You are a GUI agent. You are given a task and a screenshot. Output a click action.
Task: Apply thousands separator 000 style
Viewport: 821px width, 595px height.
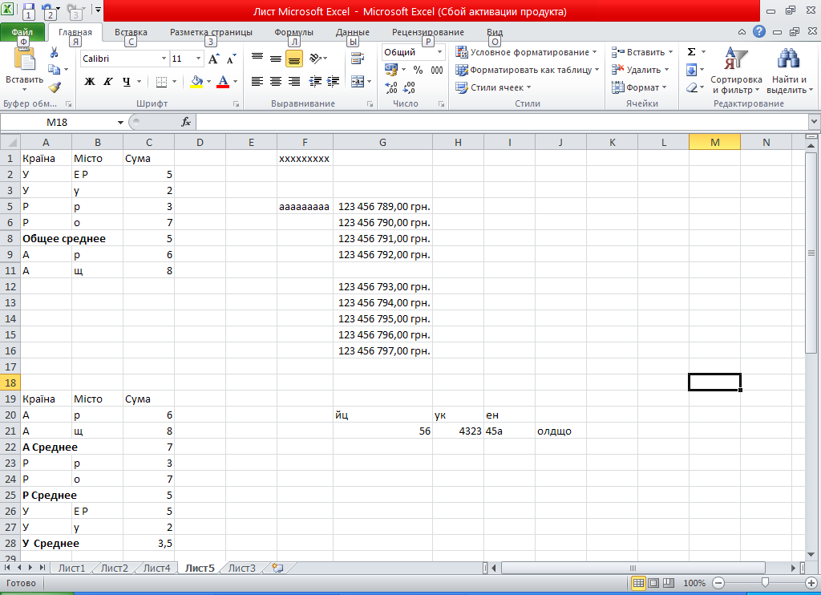tap(437, 70)
